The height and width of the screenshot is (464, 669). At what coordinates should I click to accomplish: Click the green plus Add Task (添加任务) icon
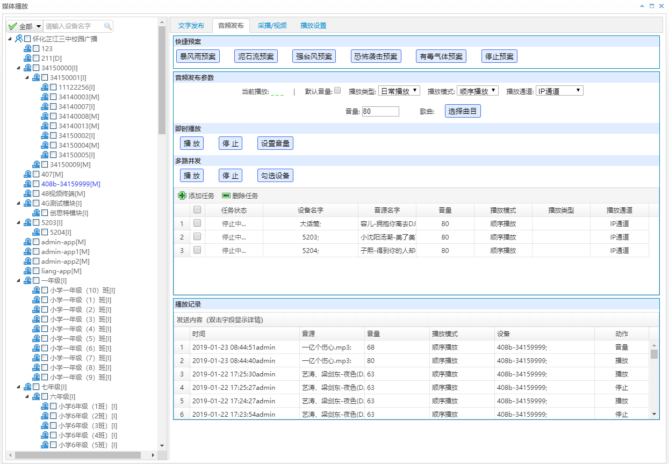tap(182, 195)
